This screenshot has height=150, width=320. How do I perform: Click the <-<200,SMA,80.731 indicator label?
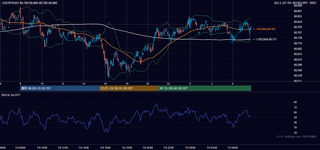(265, 39)
